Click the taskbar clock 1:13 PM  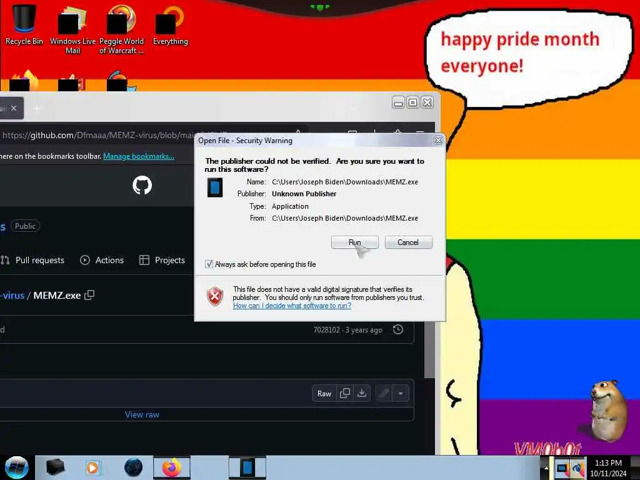608,468
